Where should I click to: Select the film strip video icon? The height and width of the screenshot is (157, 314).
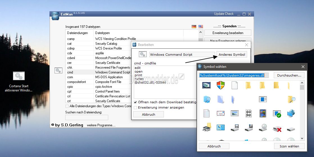[263, 113]
